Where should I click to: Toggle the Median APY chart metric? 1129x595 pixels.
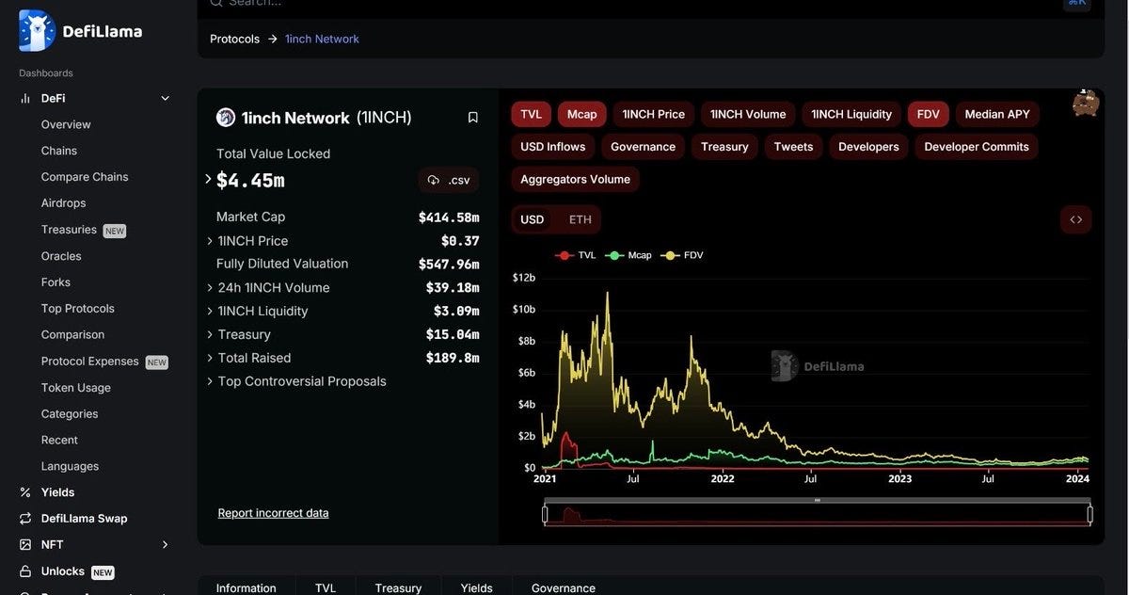pyautogui.click(x=997, y=114)
